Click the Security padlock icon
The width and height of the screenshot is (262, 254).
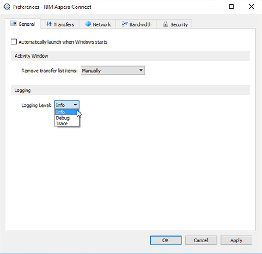coord(165,24)
